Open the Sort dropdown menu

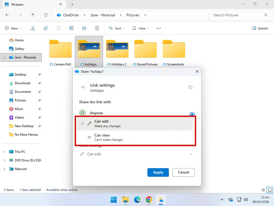[x=116, y=28]
